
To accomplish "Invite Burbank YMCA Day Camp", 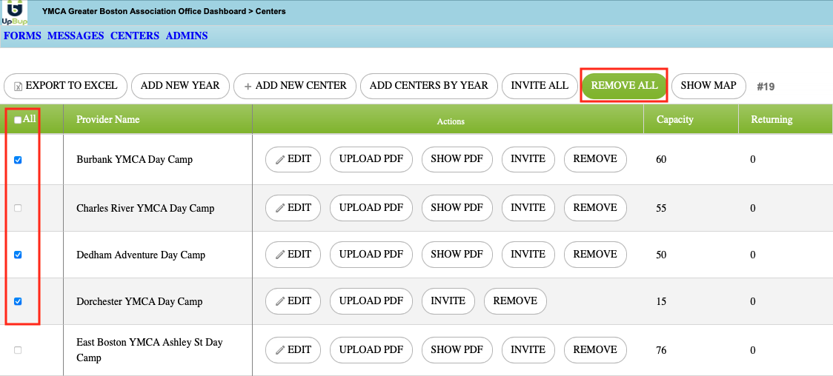I will tap(528, 159).
